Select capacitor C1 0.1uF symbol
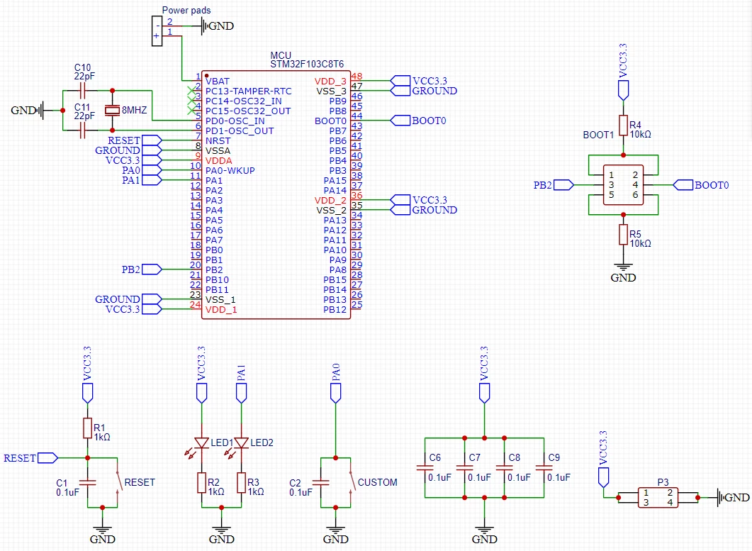Screen dimensions: 752x551 click(x=87, y=482)
